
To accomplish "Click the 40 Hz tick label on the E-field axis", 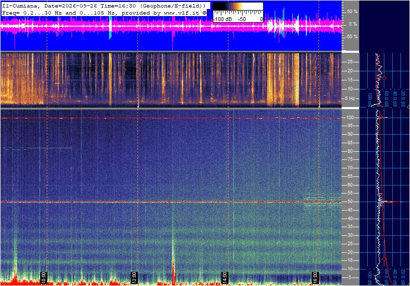I will (x=350, y=219).
